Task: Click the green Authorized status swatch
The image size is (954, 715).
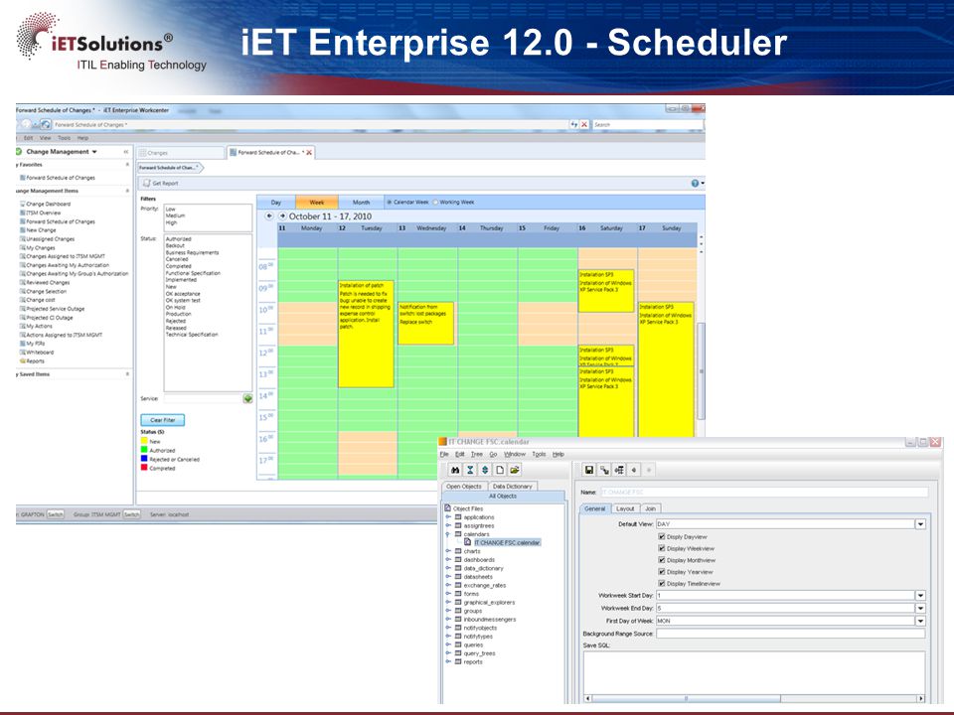Action: click(144, 450)
